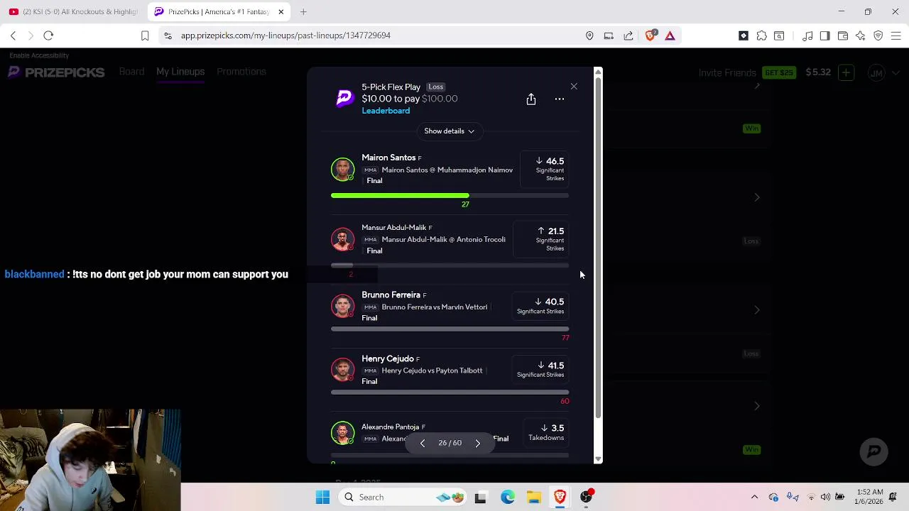Click the address bar URL
Image resolution: width=909 pixels, height=511 pixels.
tap(285, 35)
